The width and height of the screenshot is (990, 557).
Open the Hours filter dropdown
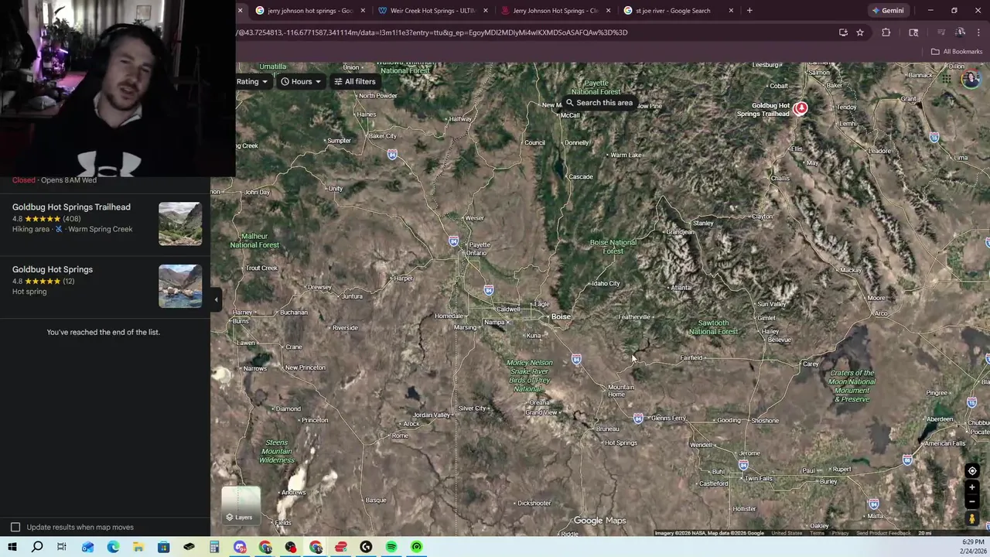click(301, 81)
